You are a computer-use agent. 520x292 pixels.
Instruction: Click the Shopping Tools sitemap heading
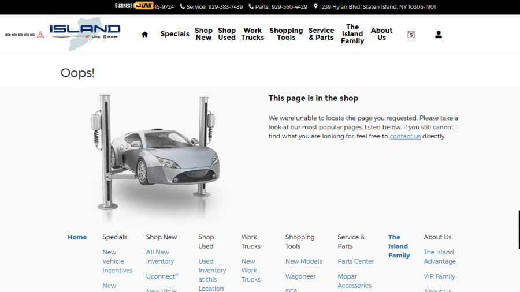click(x=299, y=241)
